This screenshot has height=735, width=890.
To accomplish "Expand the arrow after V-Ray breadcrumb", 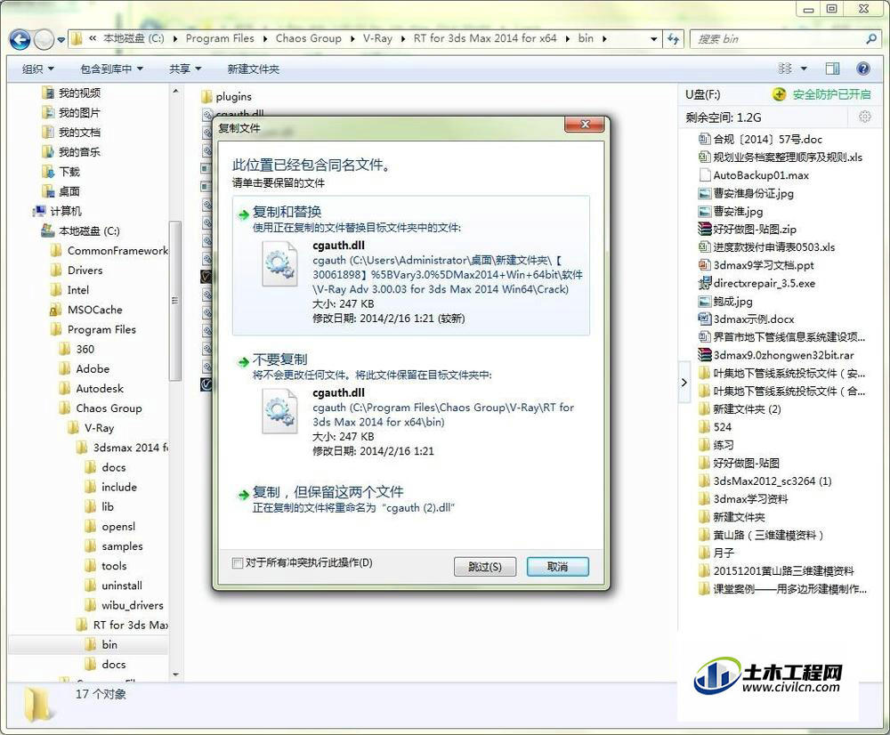I will 402,39.
